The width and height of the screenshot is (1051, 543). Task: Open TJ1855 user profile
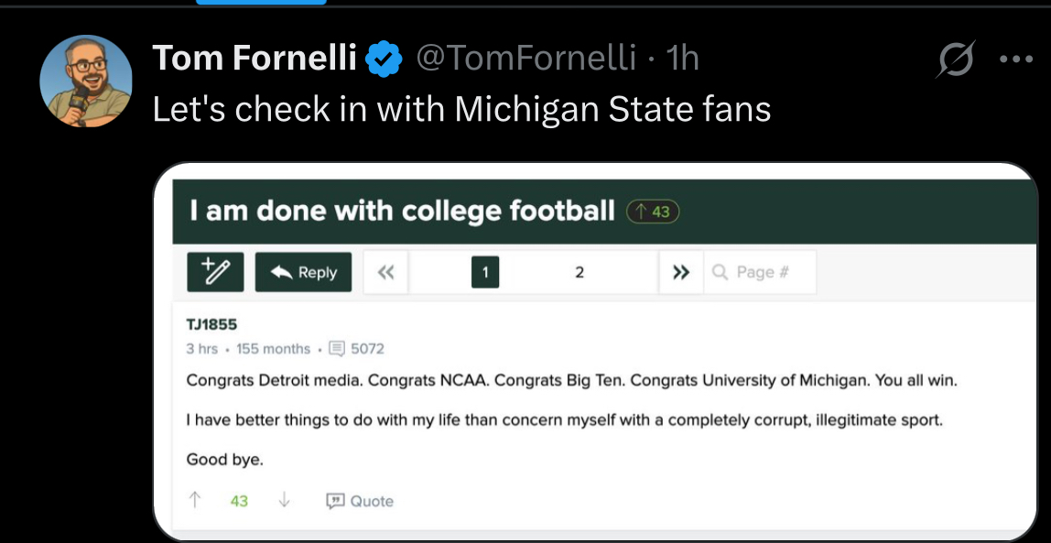coord(211,324)
